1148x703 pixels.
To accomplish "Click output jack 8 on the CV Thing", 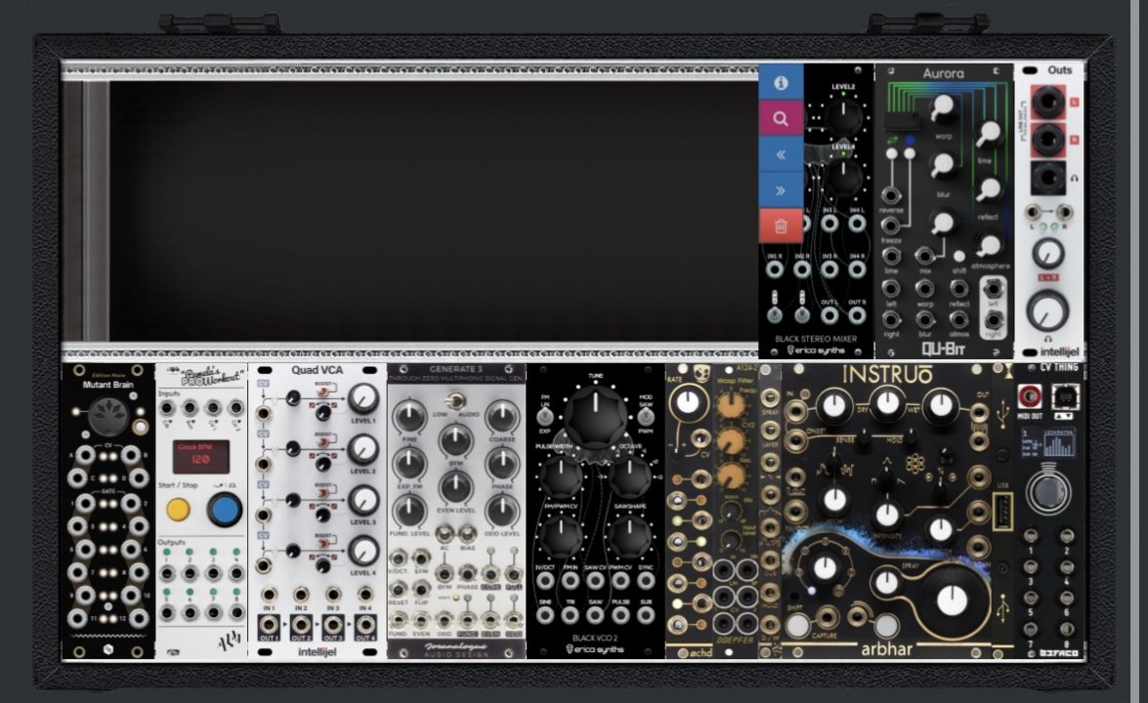I will pyautogui.click(x=1066, y=629).
